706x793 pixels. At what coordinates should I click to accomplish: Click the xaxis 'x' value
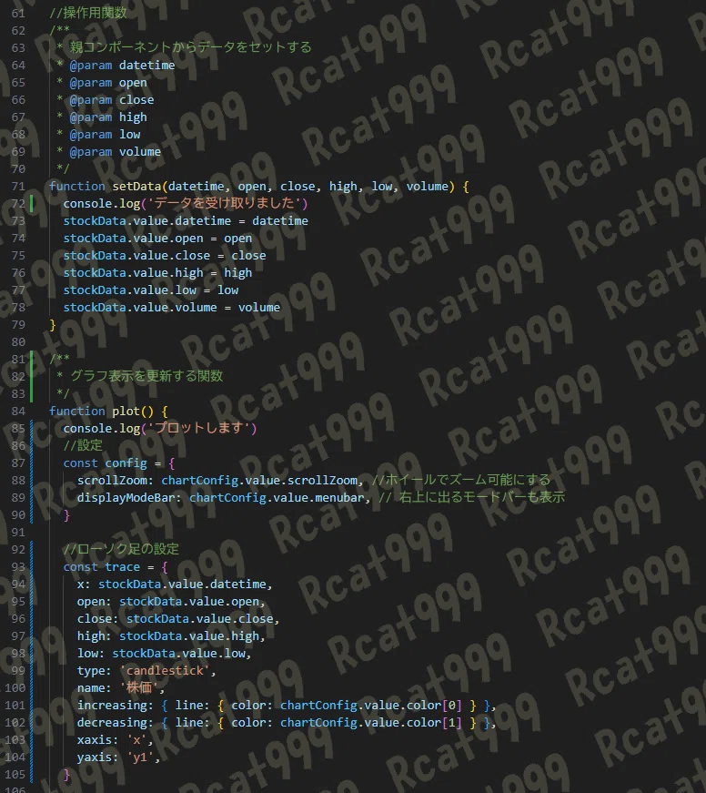pos(136,740)
